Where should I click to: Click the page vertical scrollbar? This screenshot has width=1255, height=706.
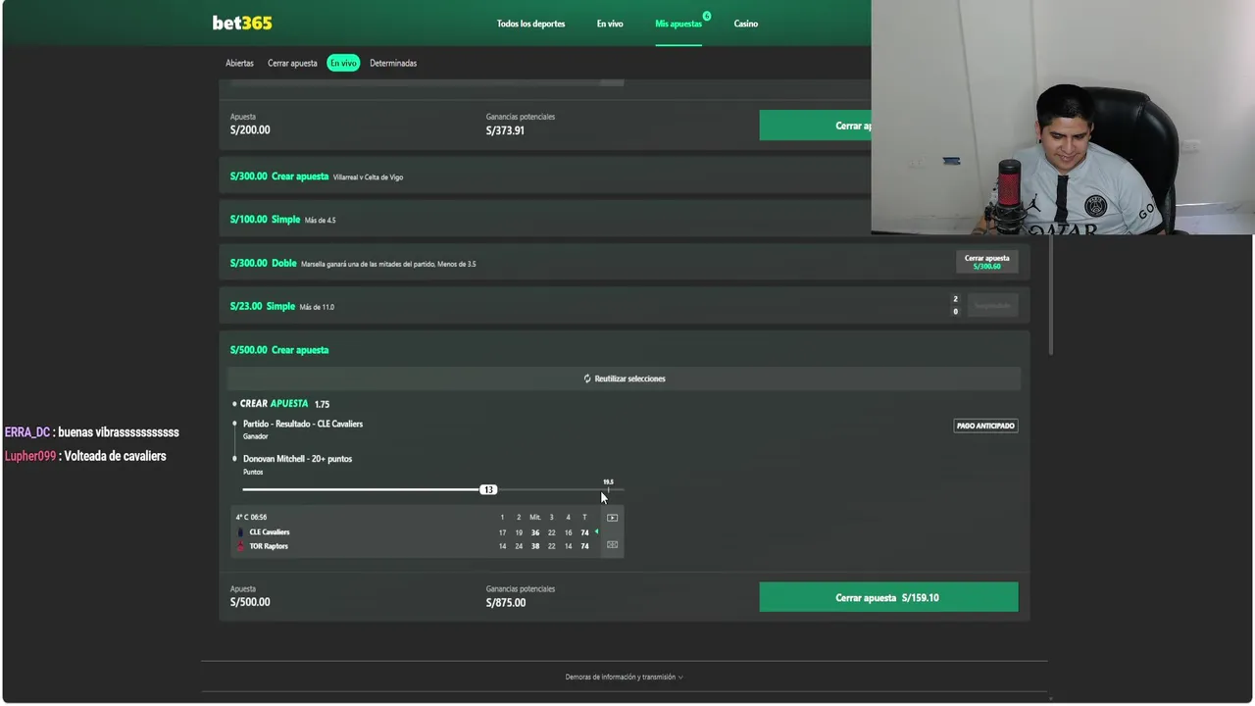click(1050, 294)
